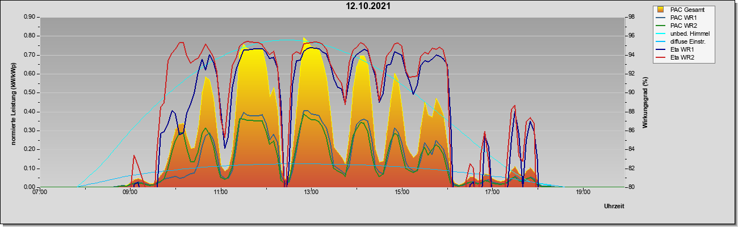Click the 13:00 time axis tick

point(311,192)
